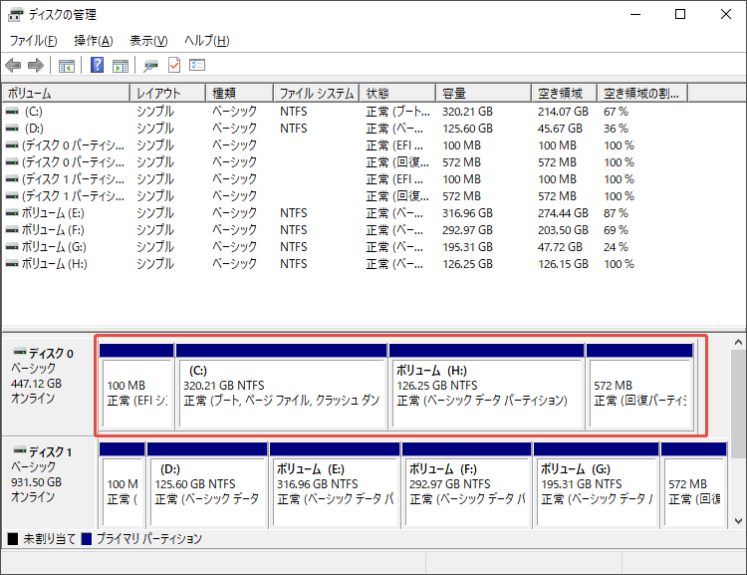The height and width of the screenshot is (575, 747).
Task: Open the 操作(A) menu
Action: 94,41
